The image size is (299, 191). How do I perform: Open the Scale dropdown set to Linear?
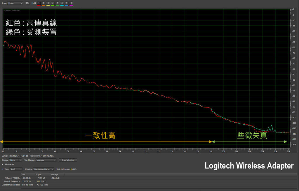pyautogui.click(x=15, y=3)
